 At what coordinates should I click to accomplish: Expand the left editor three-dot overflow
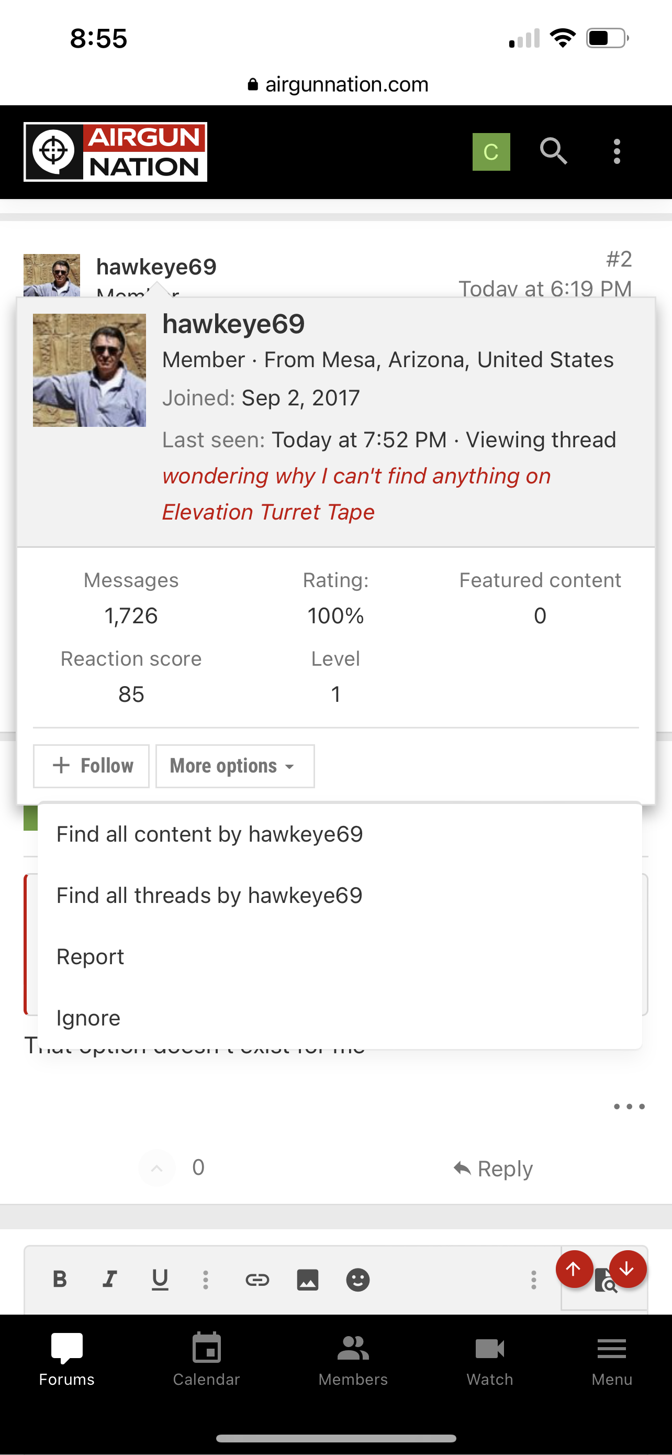click(205, 1280)
